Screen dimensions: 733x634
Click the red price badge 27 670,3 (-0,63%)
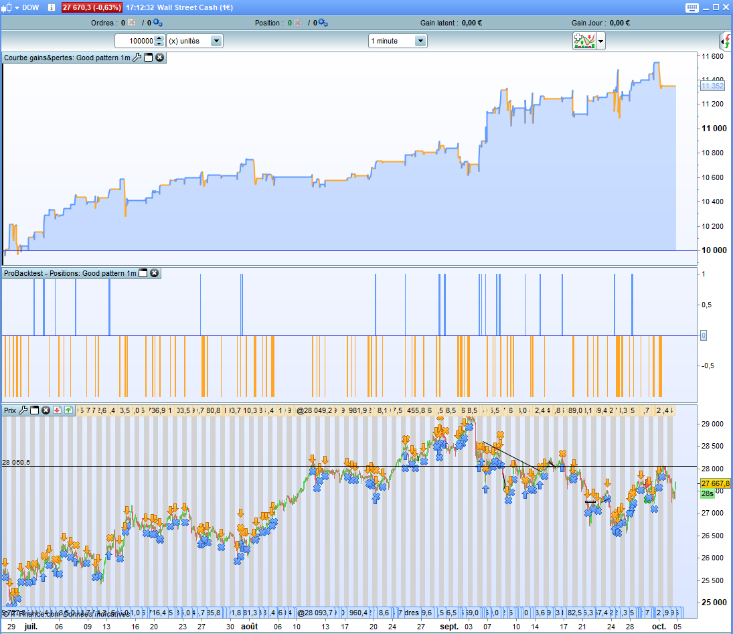[92, 7]
